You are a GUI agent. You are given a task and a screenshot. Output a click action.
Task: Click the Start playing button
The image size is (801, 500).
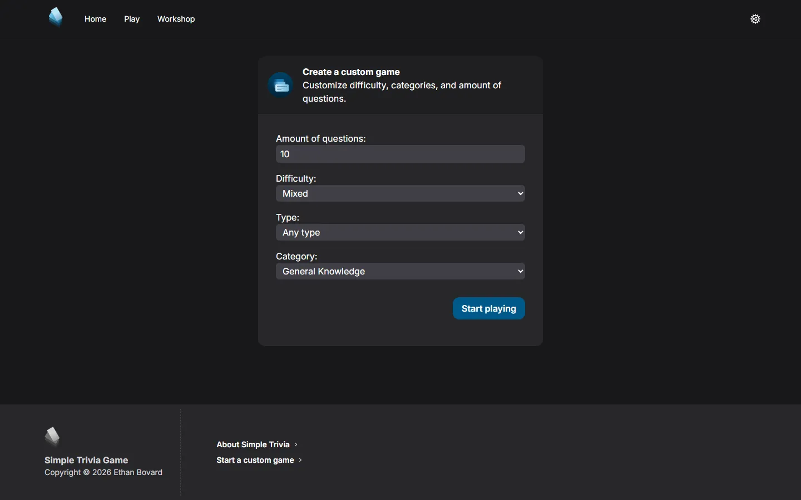489,308
